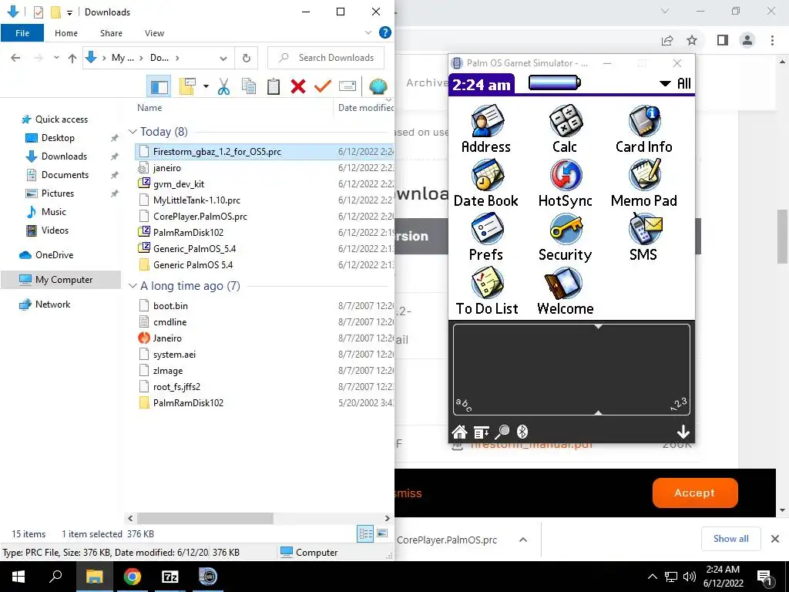789x592 pixels.
Task: Click the Date modified column header
Action: click(x=364, y=108)
